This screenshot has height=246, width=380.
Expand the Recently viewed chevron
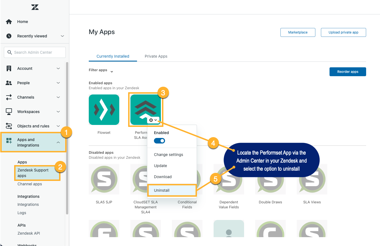click(62, 36)
